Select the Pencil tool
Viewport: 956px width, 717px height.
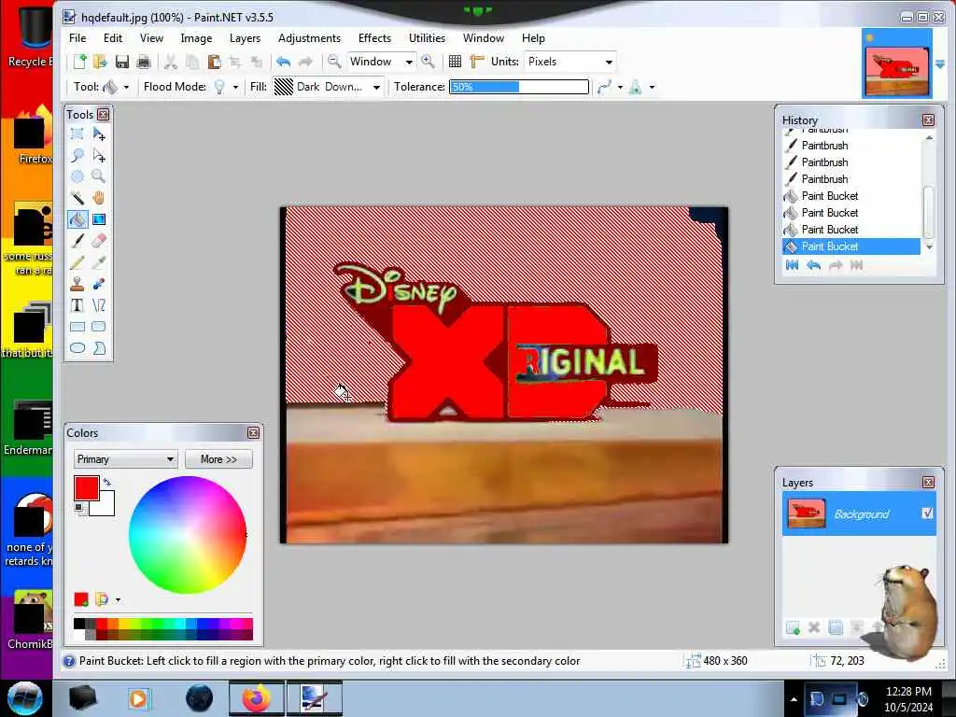click(x=77, y=262)
